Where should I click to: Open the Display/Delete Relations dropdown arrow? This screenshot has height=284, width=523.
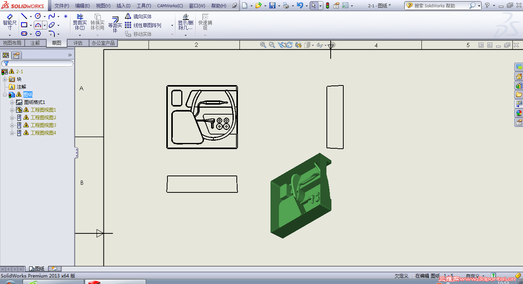click(x=185, y=35)
